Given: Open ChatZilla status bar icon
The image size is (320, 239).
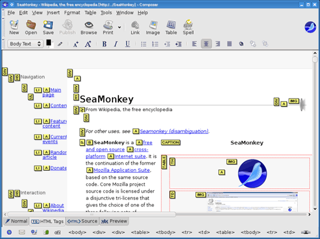Looking at the screenshot, I should click(x=58, y=232).
